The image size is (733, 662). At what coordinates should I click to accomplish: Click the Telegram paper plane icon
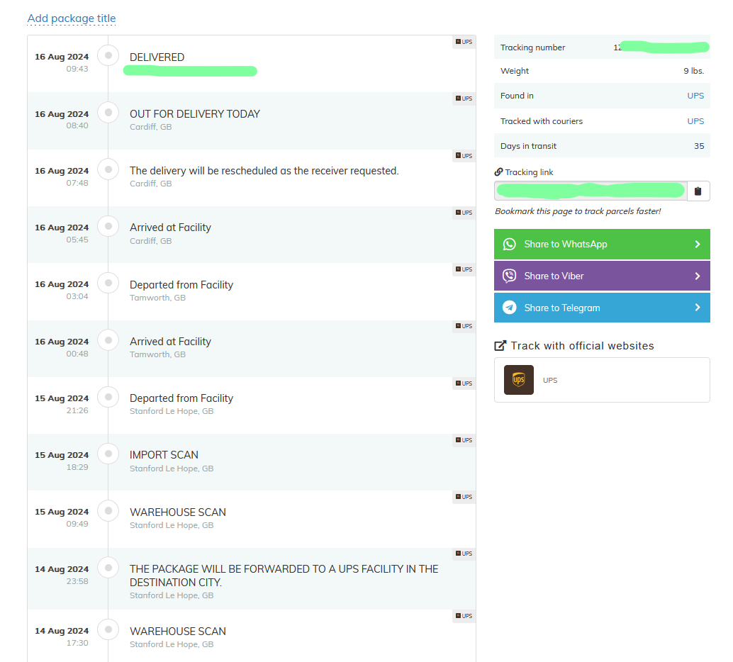pos(509,308)
